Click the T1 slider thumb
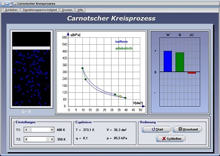220x156 pixels. (x=30, y=130)
